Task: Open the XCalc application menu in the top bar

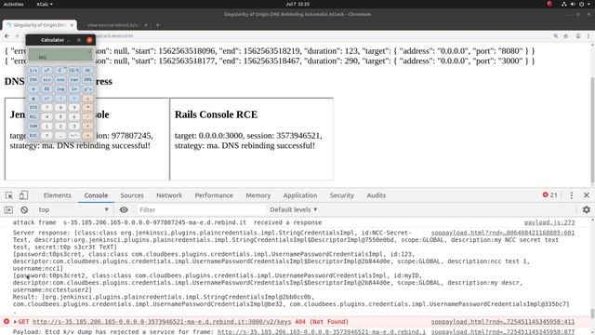Action: click(45, 4)
